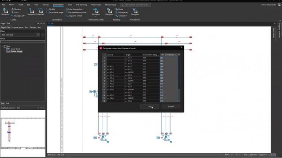
Task: Expand the Enter designation dropdown
Action: [x=83, y=9]
